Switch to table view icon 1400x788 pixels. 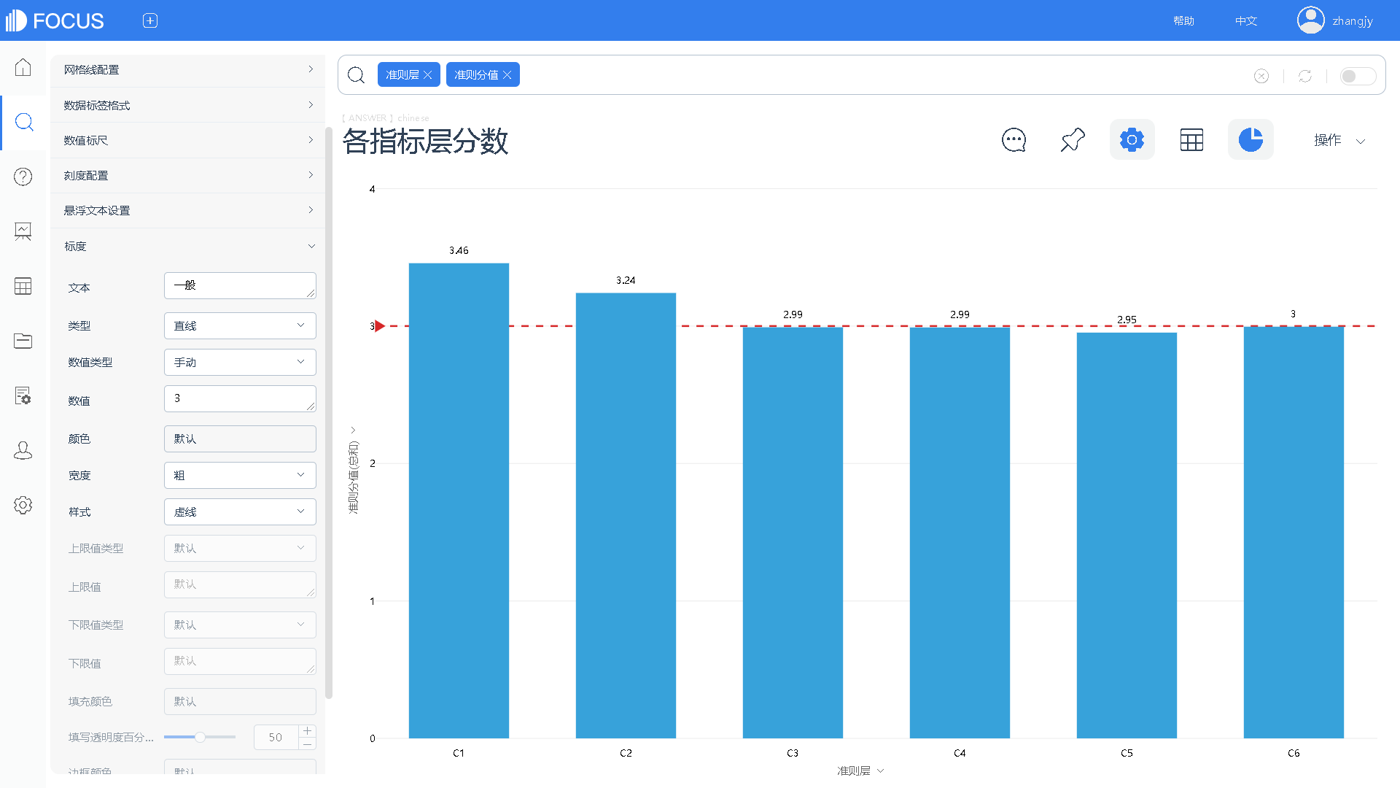[1191, 139]
